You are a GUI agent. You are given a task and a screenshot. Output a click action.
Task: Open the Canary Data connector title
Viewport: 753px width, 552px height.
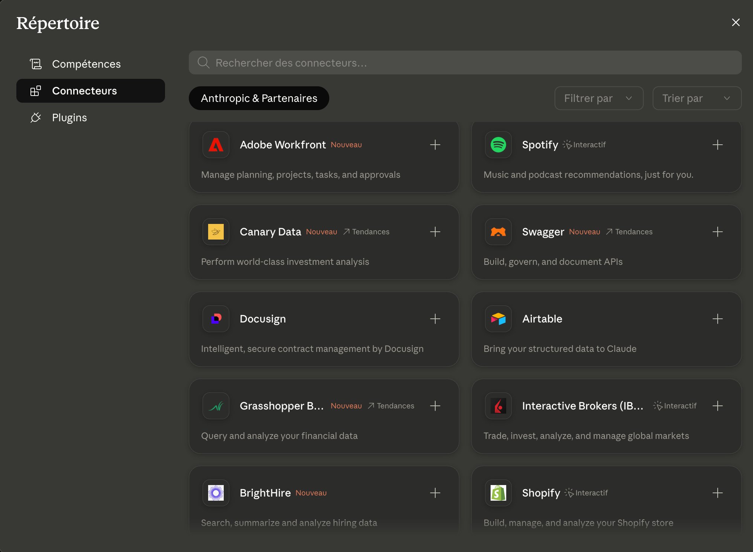tap(270, 232)
